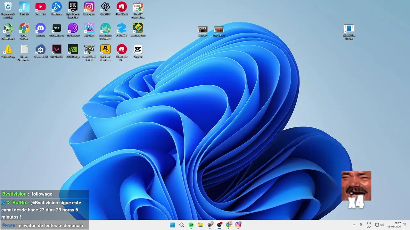The width and height of the screenshot is (410, 230).
Task: Open the Rockstar Games Launcher shortcut
Action: [105, 52]
